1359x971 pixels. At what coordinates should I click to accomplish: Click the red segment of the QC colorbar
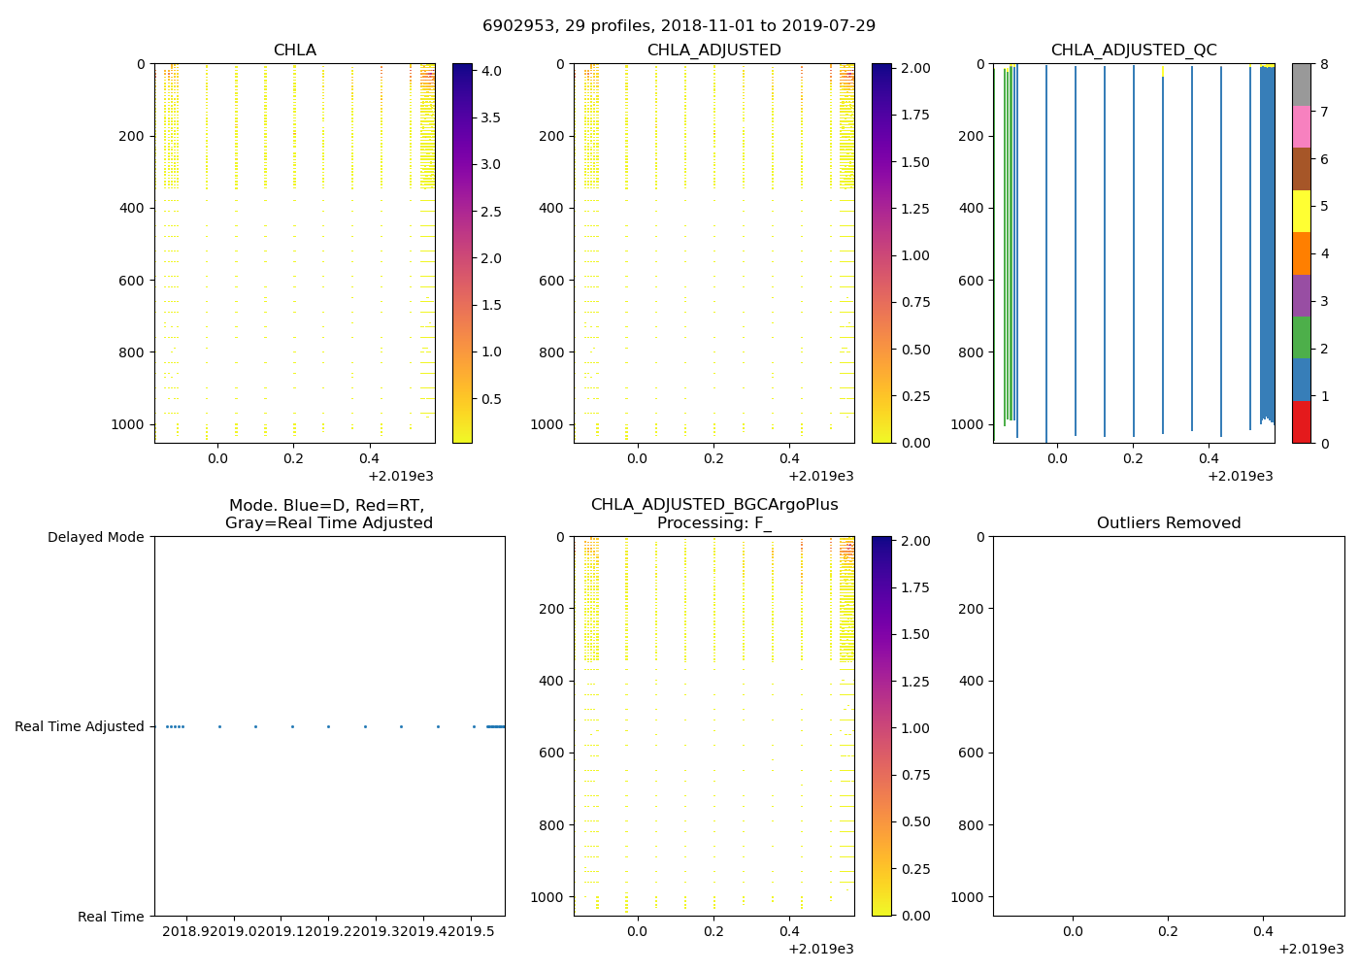click(x=1301, y=422)
